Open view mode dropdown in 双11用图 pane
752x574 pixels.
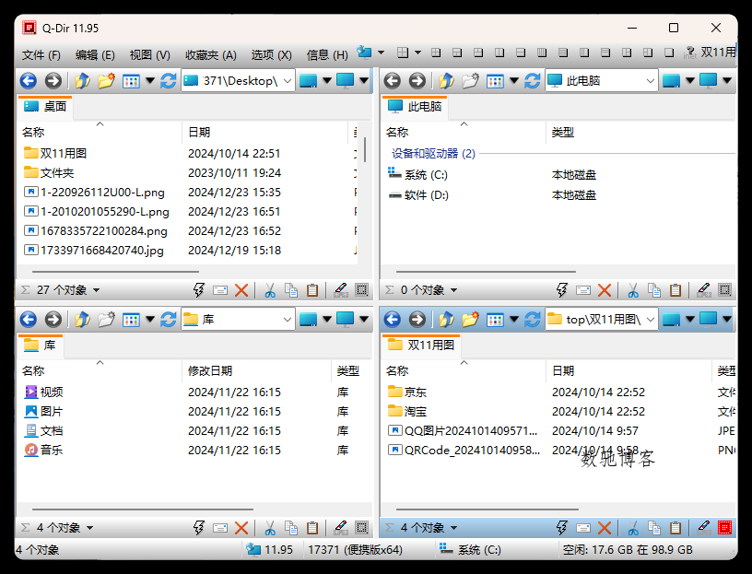[514, 320]
